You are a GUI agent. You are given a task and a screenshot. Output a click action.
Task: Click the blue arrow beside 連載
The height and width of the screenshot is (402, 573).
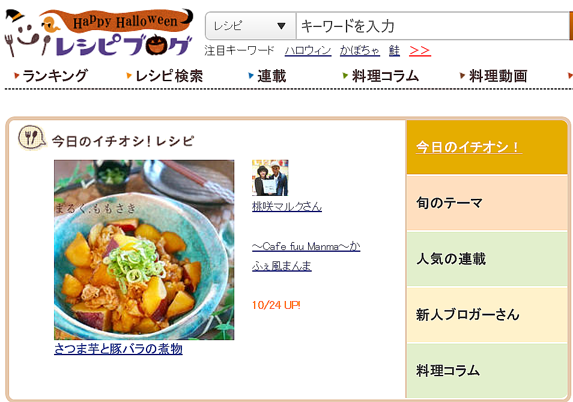point(250,76)
